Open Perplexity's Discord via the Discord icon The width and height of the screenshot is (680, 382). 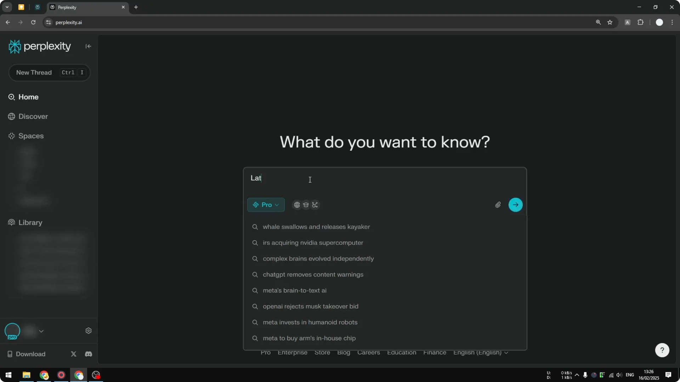tap(88, 354)
